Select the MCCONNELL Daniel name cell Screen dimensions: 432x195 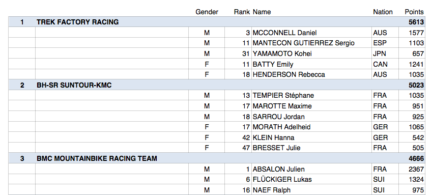311,33
